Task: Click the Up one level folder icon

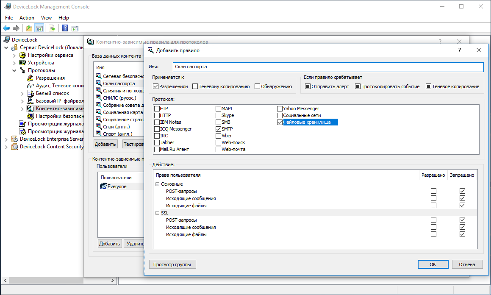Action: click(x=29, y=28)
